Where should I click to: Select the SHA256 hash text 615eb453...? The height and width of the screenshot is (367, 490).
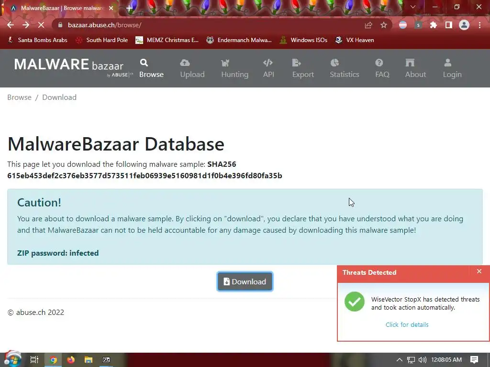click(145, 176)
